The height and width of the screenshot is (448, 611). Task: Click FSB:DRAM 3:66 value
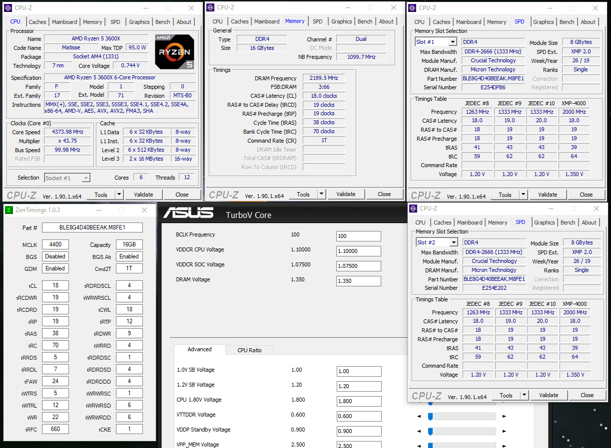tap(324, 87)
